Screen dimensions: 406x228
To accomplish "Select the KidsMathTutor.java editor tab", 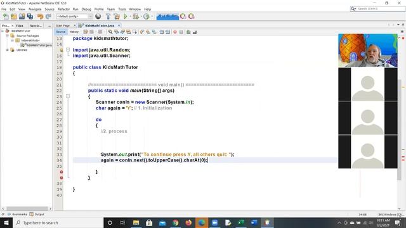I will click(100, 25).
